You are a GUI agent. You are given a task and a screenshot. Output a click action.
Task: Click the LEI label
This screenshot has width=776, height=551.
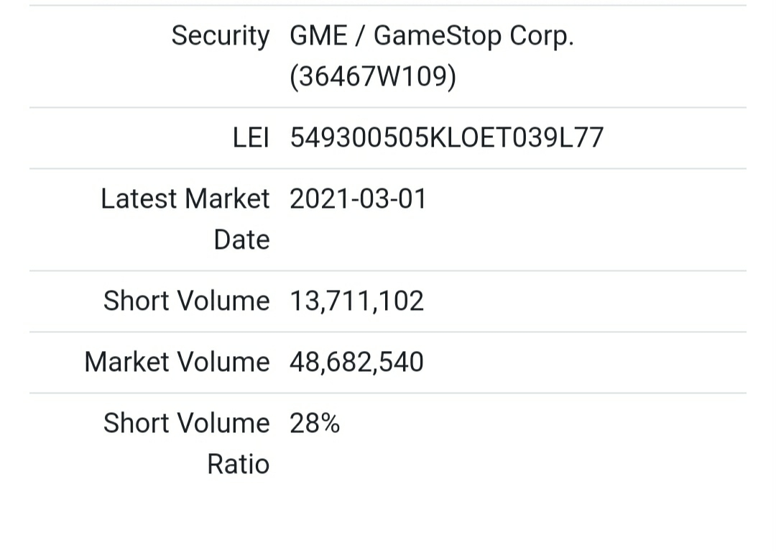[x=251, y=138]
